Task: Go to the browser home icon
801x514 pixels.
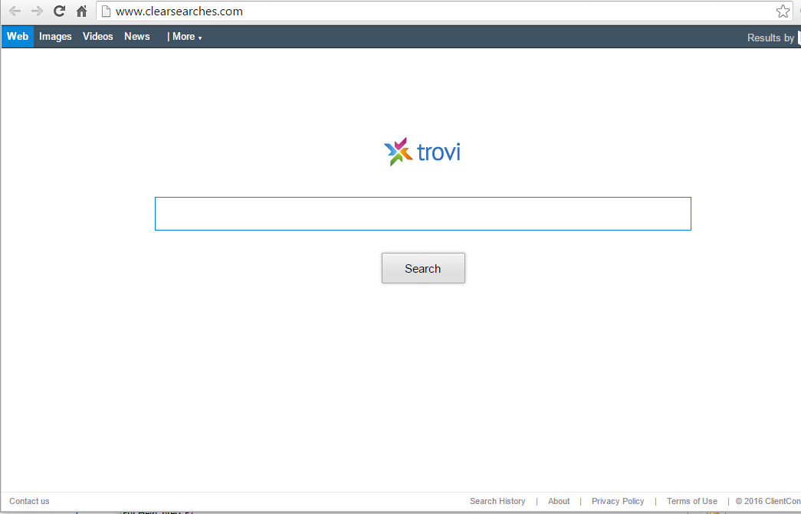Action: [82, 11]
